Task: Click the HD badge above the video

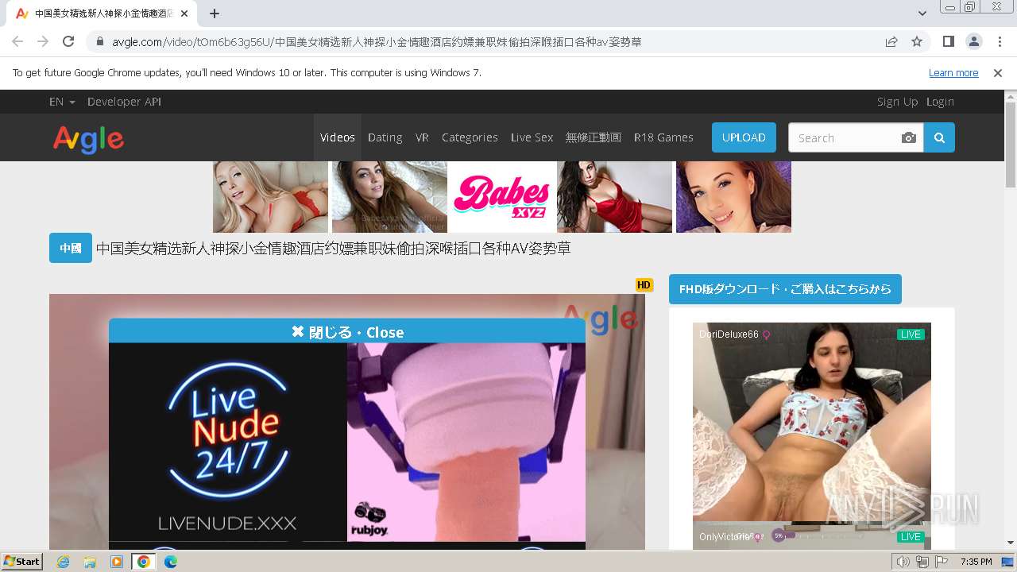Action: click(x=644, y=285)
